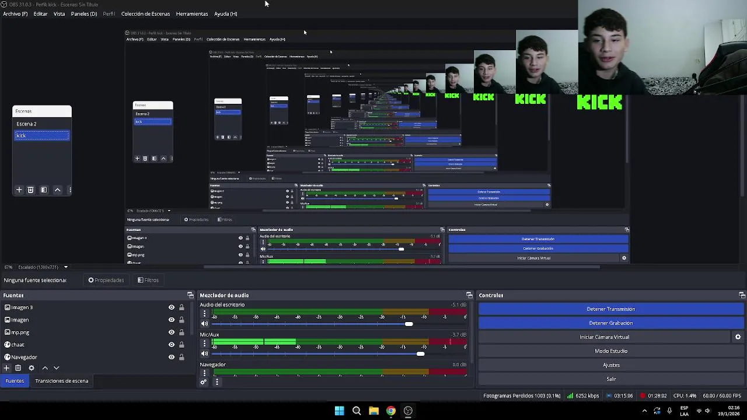Click Detener Transmisión button
The width and height of the screenshot is (747, 420).
tap(611, 309)
